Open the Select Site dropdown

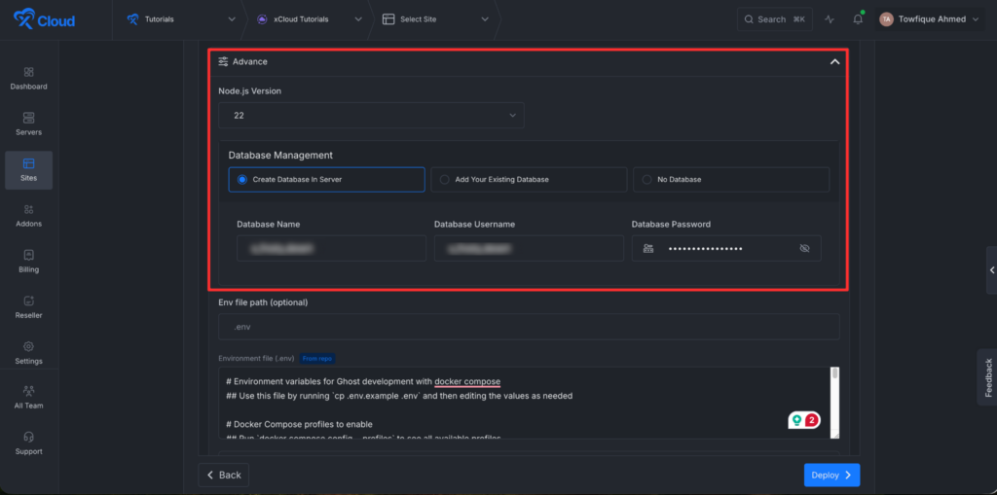[435, 19]
